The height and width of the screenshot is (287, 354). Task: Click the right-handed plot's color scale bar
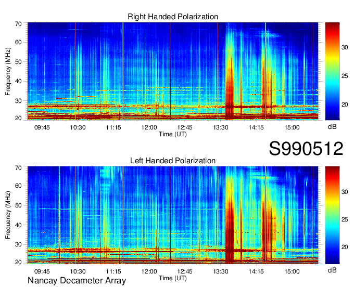click(x=332, y=71)
